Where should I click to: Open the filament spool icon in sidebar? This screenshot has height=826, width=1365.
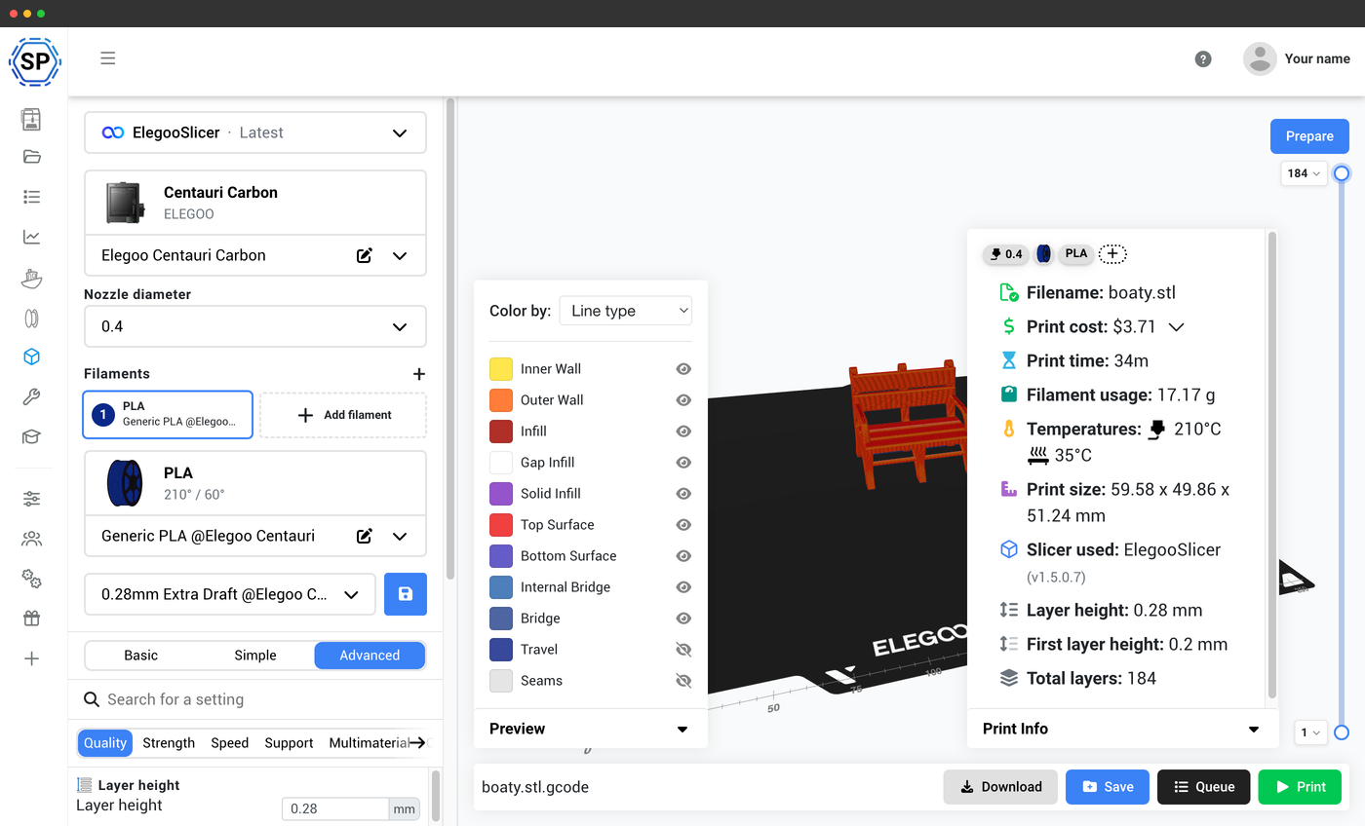click(x=31, y=318)
